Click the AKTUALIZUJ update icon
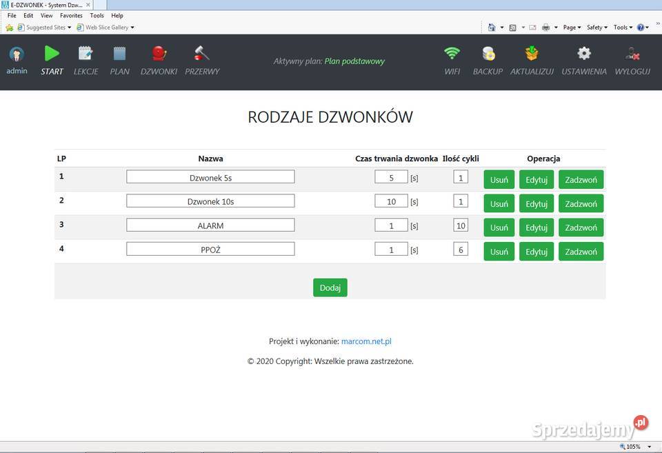Image resolution: width=662 pixels, height=453 pixels. point(532,54)
